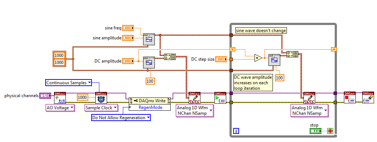Click the sine amplitude DBL terminal
Viewport: 377px width, 142px height.
pyautogui.click(x=128, y=38)
